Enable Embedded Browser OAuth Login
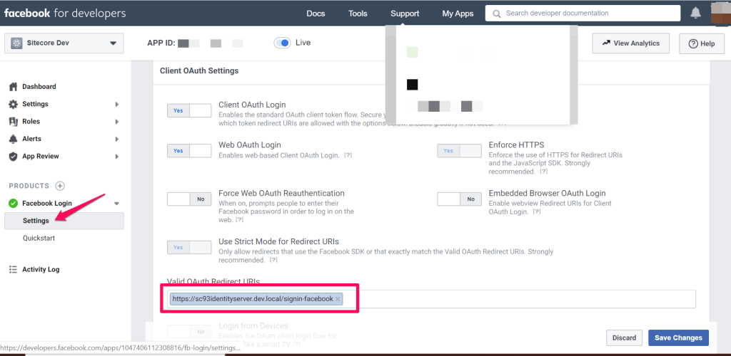 (x=459, y=199)
